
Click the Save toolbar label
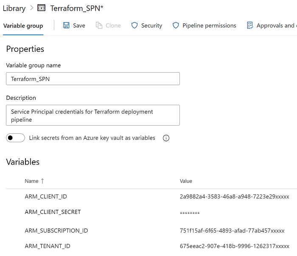(x=79, y=25)
